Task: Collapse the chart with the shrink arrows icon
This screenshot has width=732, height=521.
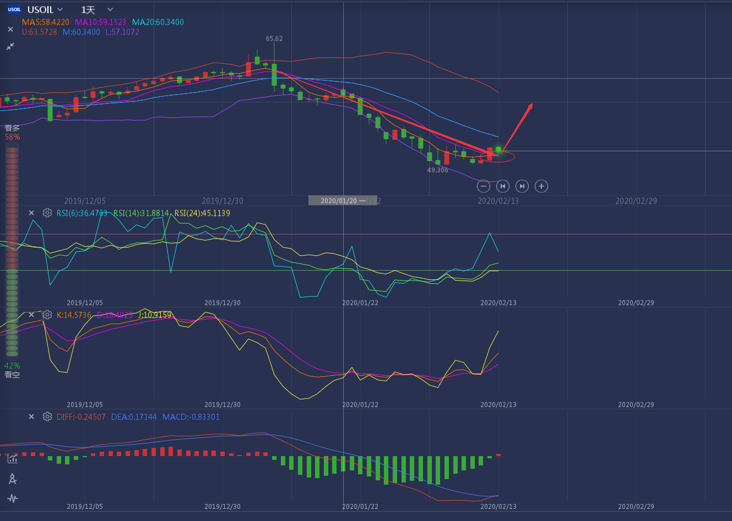Action: coord(10,46)
